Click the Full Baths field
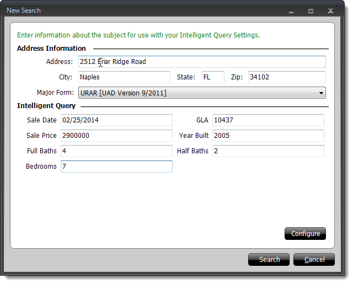 point(116,151)
